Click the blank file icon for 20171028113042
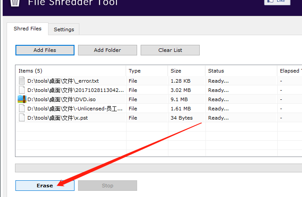Screen dimensions: 302x197 coord(22,90)
